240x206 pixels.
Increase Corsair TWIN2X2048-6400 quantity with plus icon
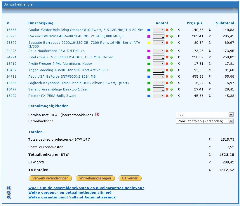click(x=171, y=36)
